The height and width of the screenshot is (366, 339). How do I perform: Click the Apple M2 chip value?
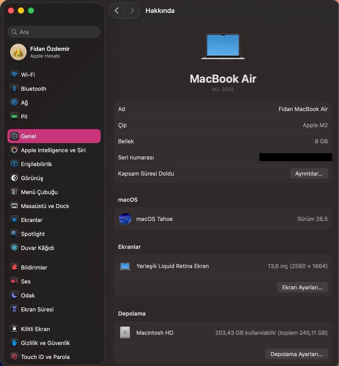point(315,125)
